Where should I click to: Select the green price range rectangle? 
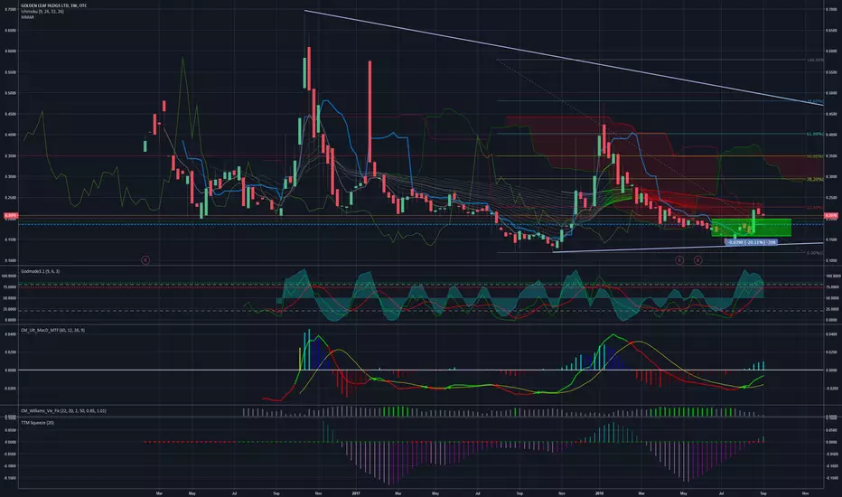[x=751, y=228]
